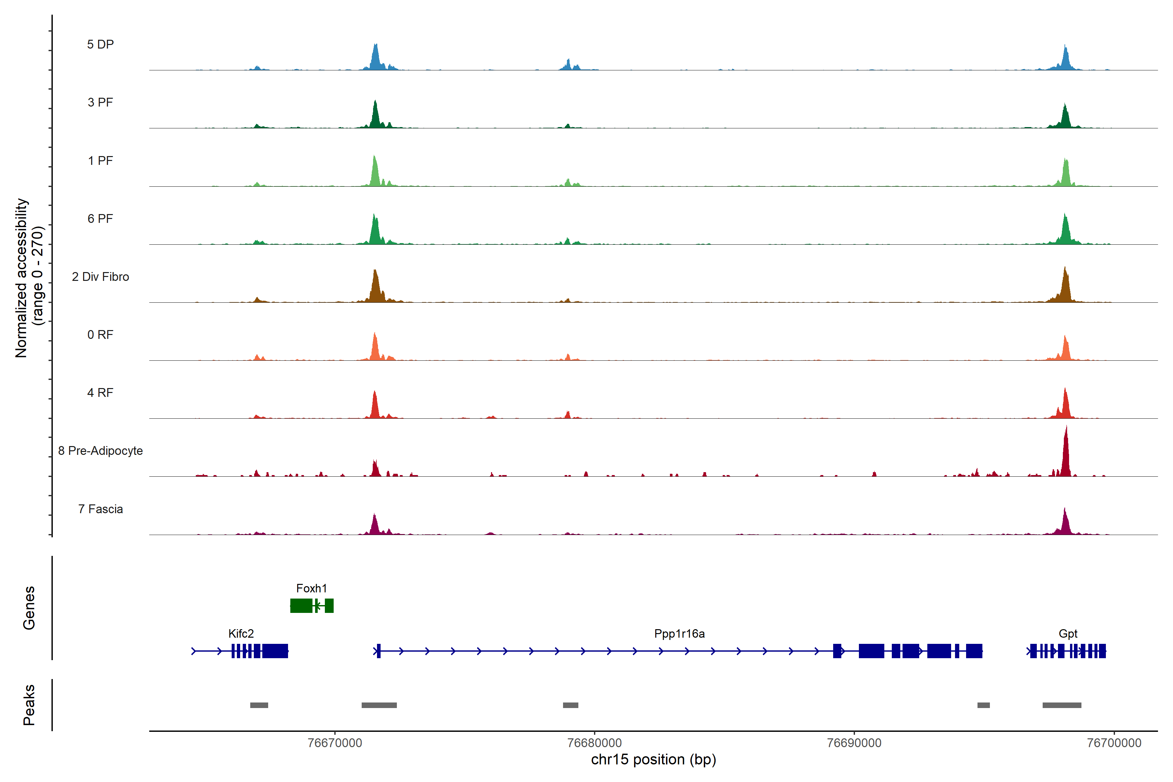Image resolution: width=1173 pixels, height=782 pixels.
Task: Click the 2 Div Fibro track label
Action: click(x=100, y=277)
